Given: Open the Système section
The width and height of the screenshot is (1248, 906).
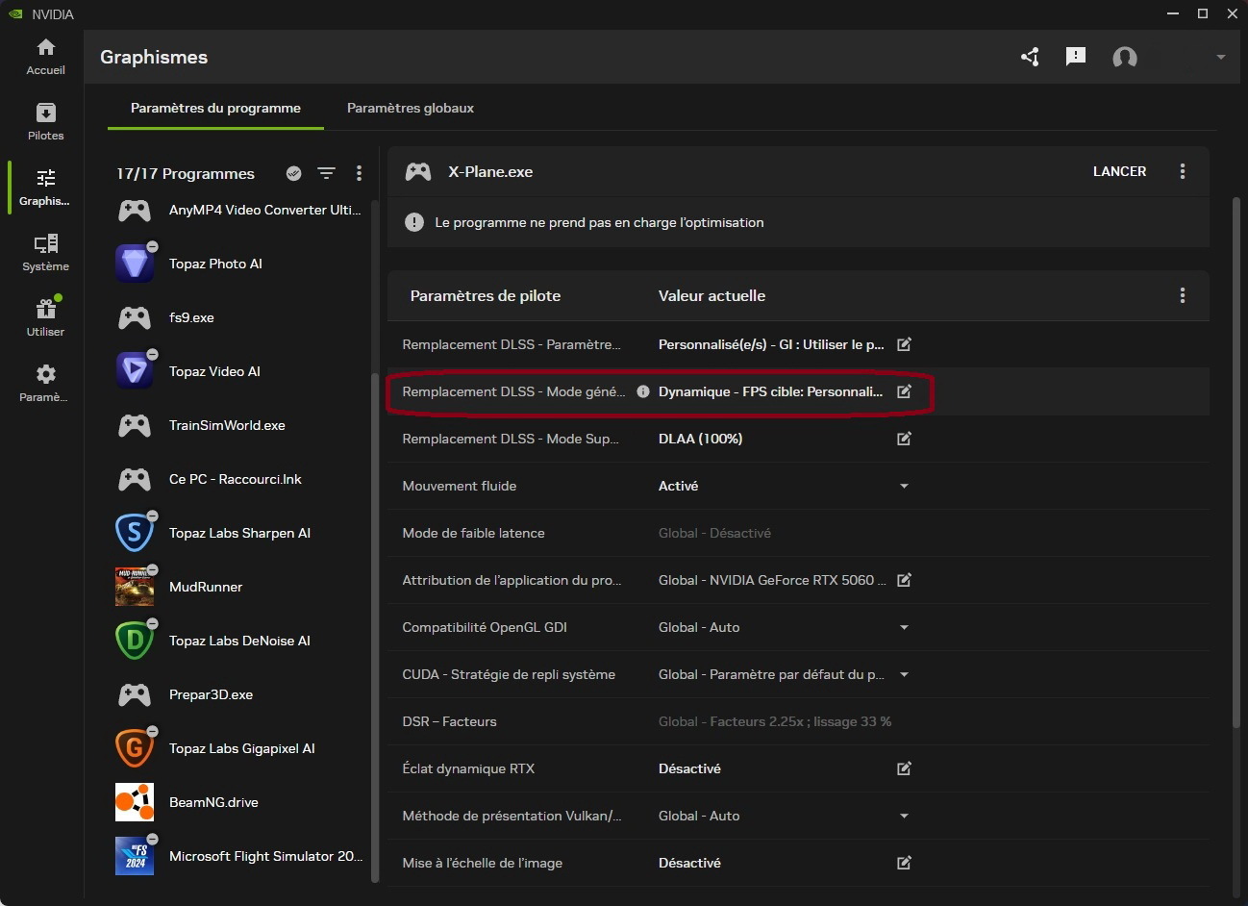Looking at the screenshot, I should coord(45,253).
